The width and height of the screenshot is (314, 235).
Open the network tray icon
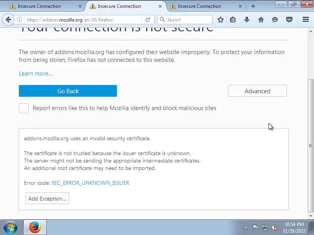(x=265, y=228)
